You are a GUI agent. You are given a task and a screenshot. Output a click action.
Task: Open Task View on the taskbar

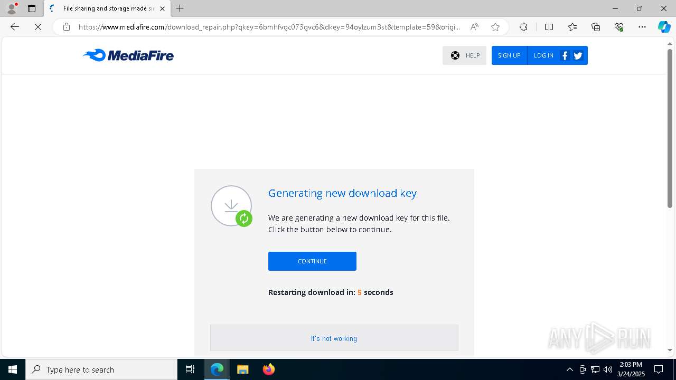click(x=190, y=369)
